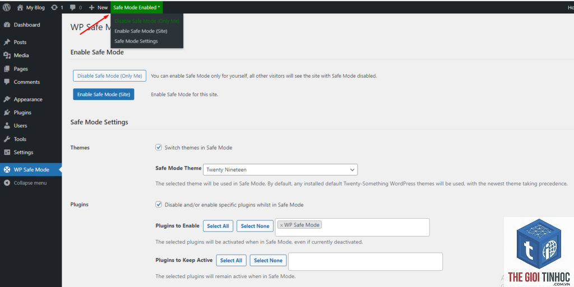Image resolution: width=574 pixels, height=287 pixels.
Task: Open Appearance in sidebar
Action: click(28, 100)
